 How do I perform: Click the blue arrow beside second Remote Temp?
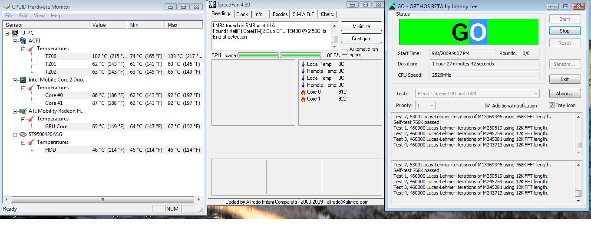(303, 85)
